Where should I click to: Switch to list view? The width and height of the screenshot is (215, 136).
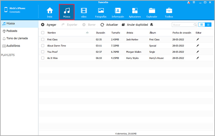click(208, 25)
